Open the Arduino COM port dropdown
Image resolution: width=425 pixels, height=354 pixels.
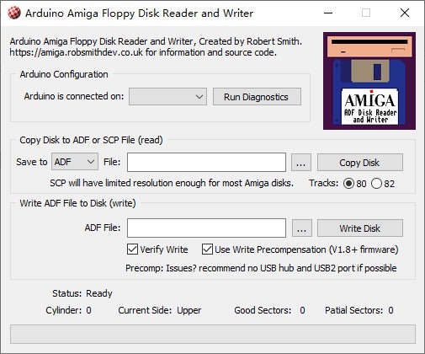[x=167, y=97]
